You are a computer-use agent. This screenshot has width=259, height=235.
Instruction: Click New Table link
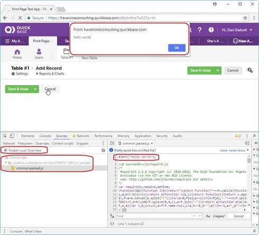(x=89, y=58)
